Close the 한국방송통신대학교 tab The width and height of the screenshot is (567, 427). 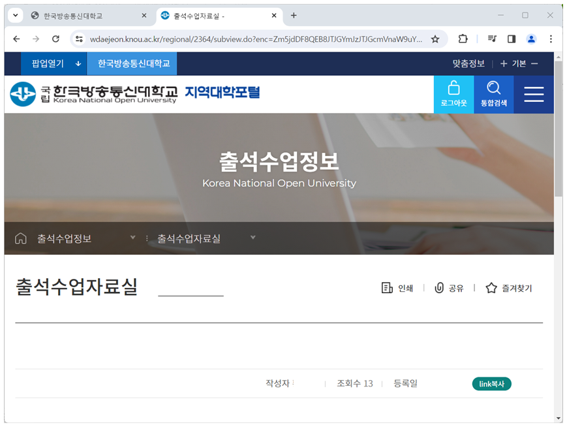(x=144, y=16)
